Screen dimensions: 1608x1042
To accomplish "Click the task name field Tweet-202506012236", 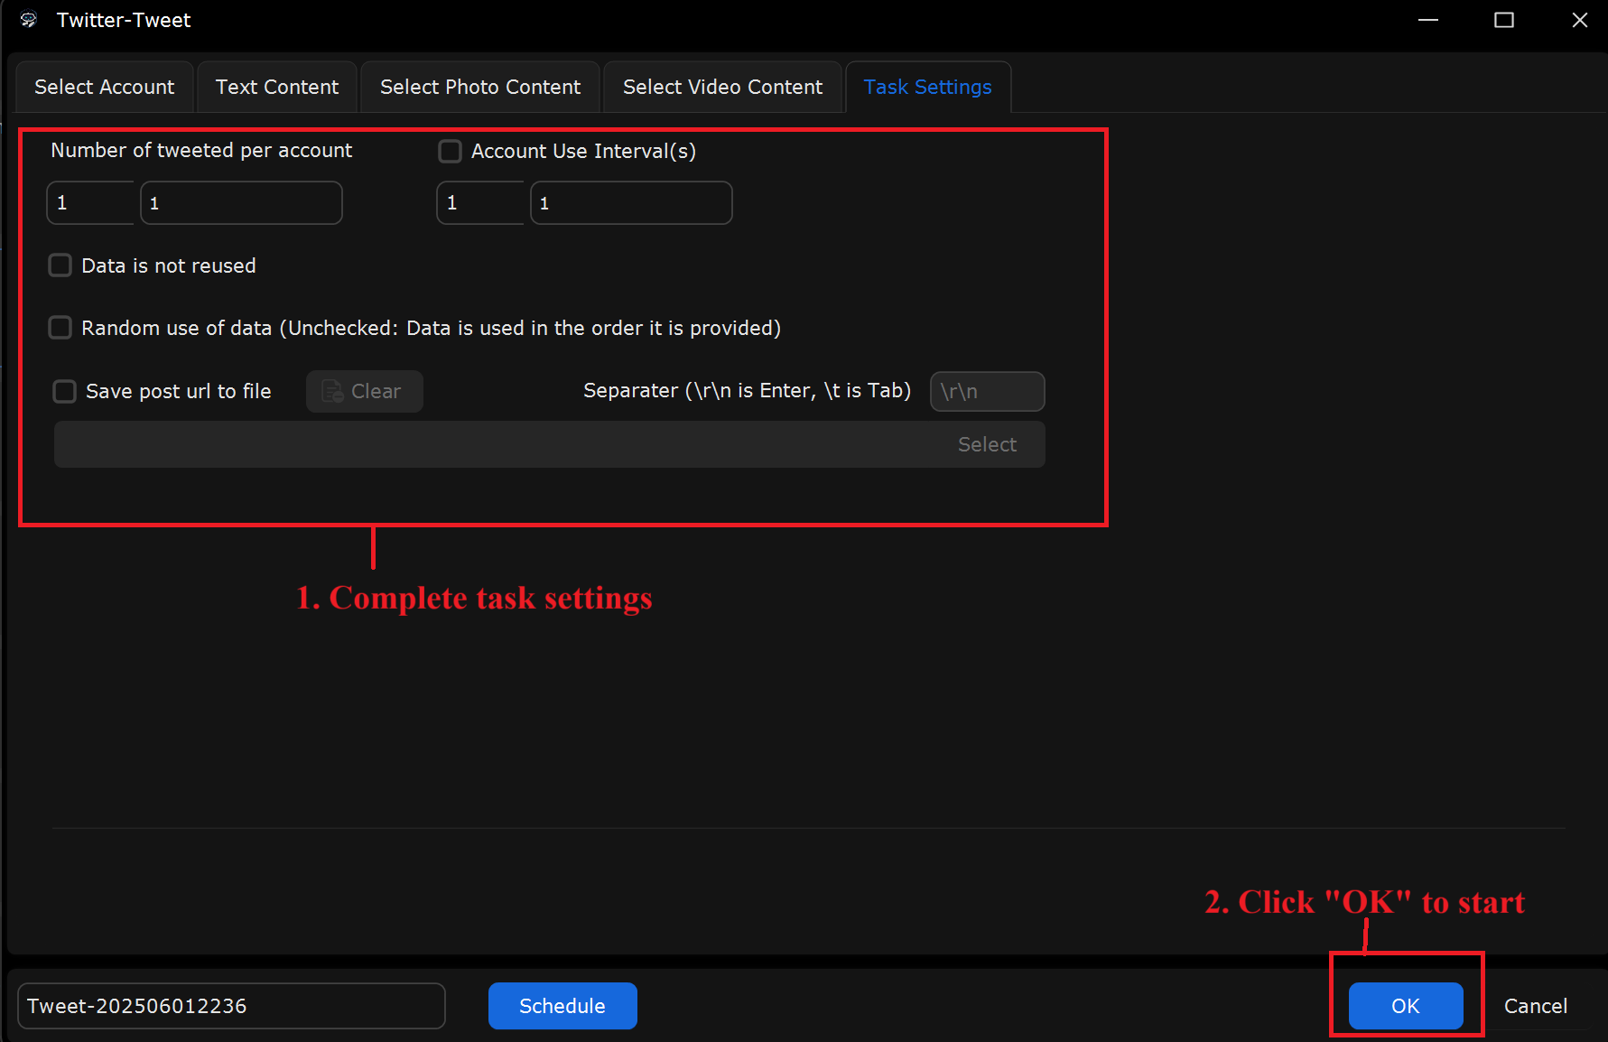I will pyautogui.click(x=231, y=1006).
